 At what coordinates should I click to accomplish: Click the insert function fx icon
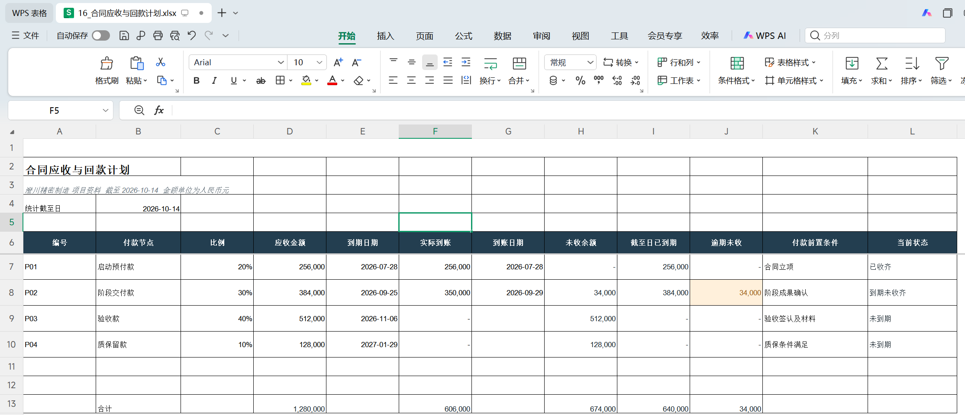pyautogui.click(x=159, y=110)
